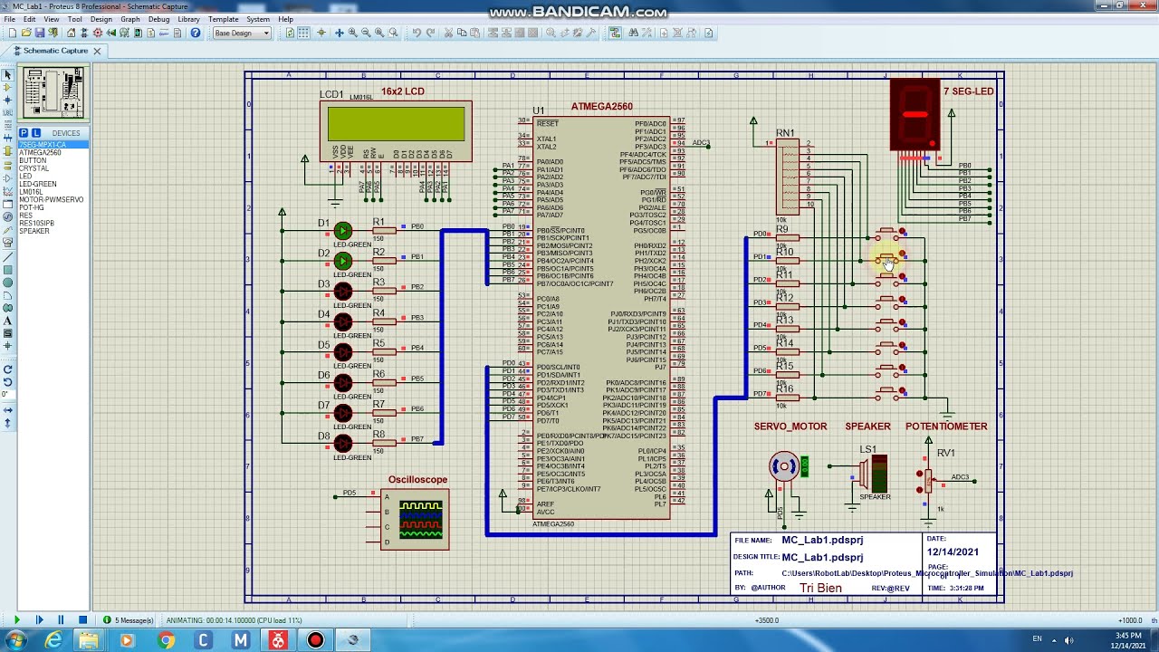The height and width of the screenshot is (652, 1159).
Task: Select the Selection Mode arrow tool
Action: [x=7, y=74]
